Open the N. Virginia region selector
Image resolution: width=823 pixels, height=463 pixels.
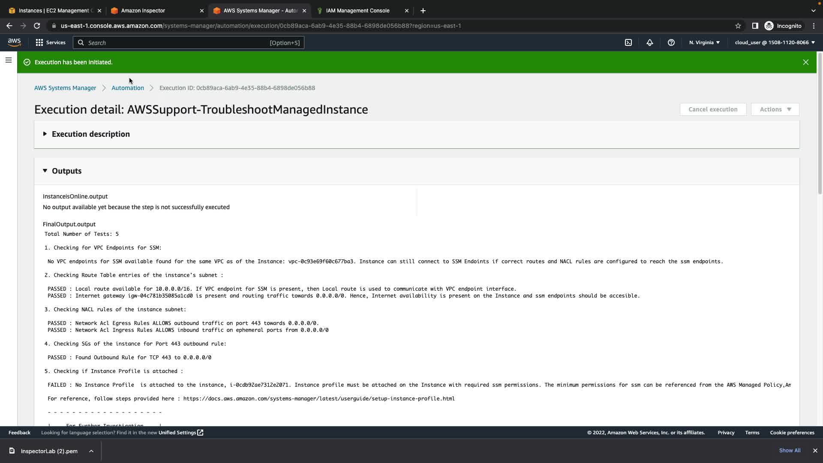point(704,42)
